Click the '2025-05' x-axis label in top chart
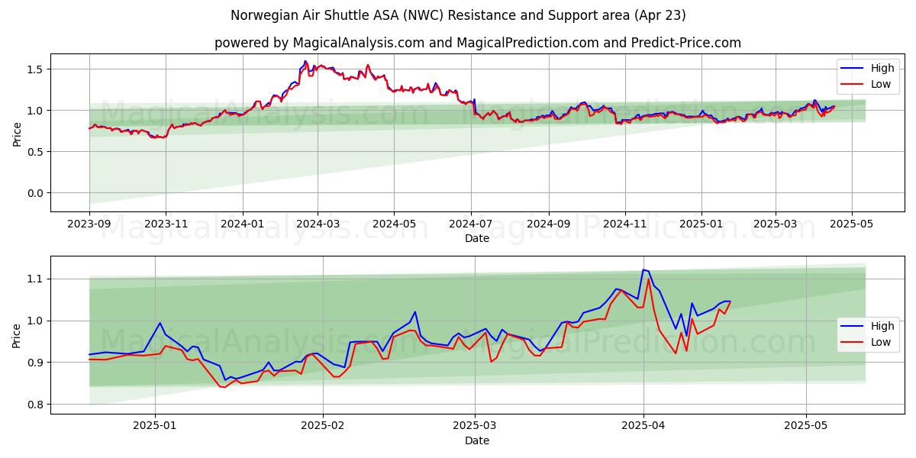916x458 pixels. (x=853, y=224)
